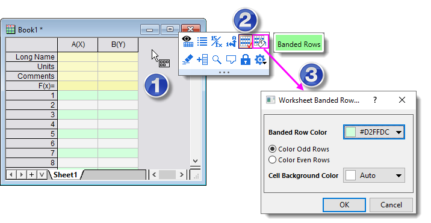Select column header A(X)
The image size is (431, 223).
[x=78, y=44]
